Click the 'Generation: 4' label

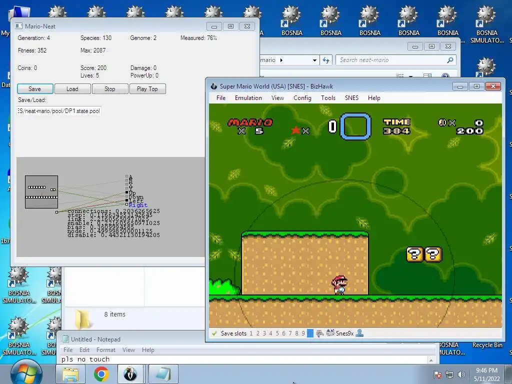pyautogui.click(x=34, y=38)
